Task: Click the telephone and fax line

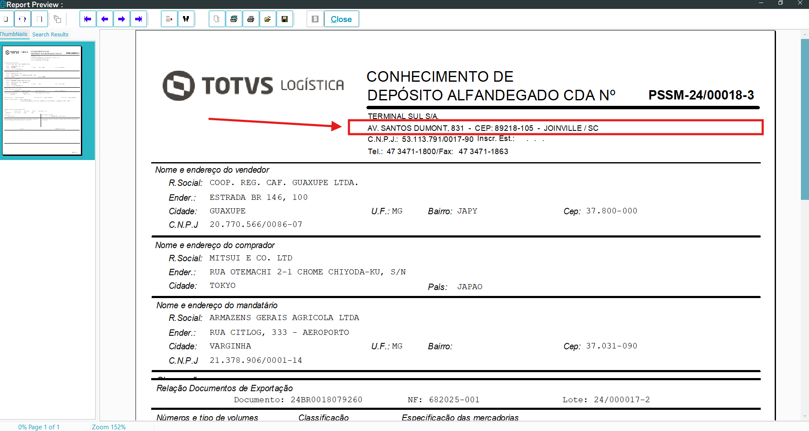Action: coord(438,152)
